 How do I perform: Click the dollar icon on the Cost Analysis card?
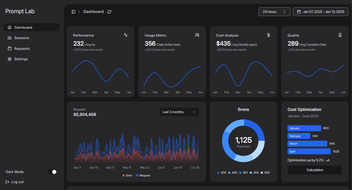pyautogui.click(x=269, y=35)
